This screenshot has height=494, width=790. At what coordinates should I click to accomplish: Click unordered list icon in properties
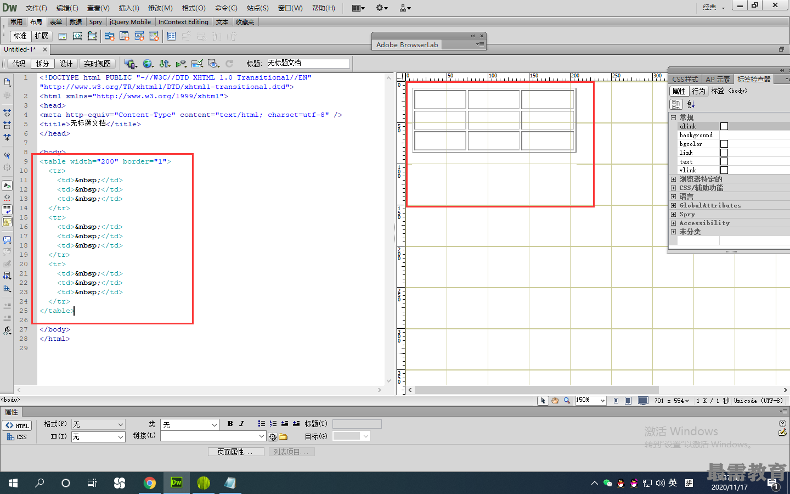click(261, 424)
